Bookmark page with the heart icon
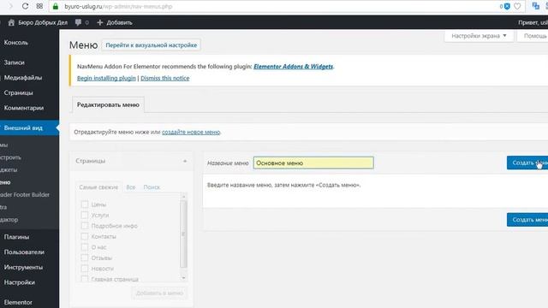 point(517,6)
